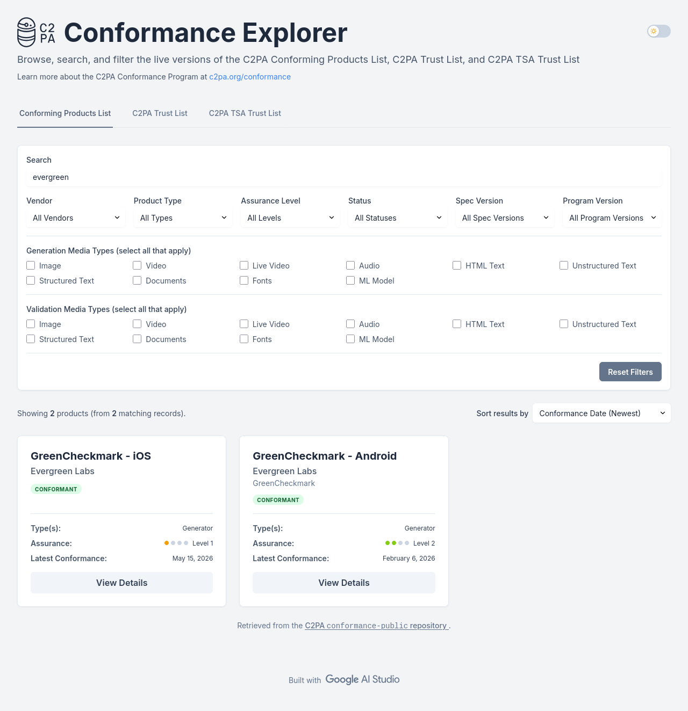The width and height of the screenshot is (688, 711).
Task: Enable Documents under Generation Media Types
Action: coord(137,281)
